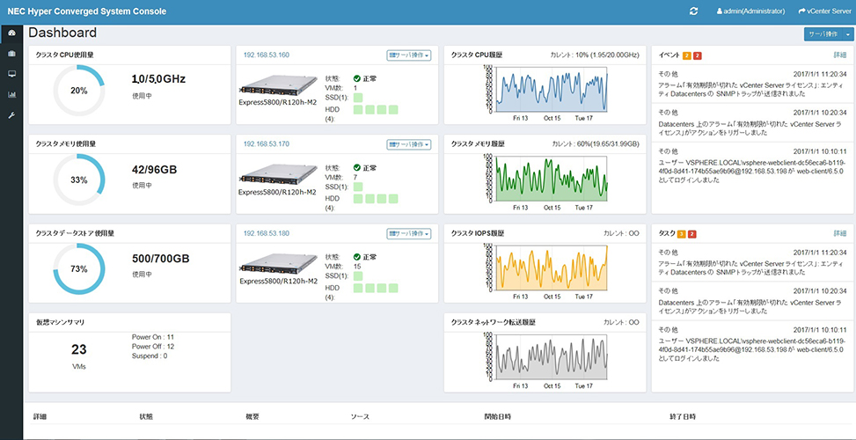The width and height of the screenshot is (856, 440).
Task: Select the monitor icon in left sidebar
Action: pos(11,73)
